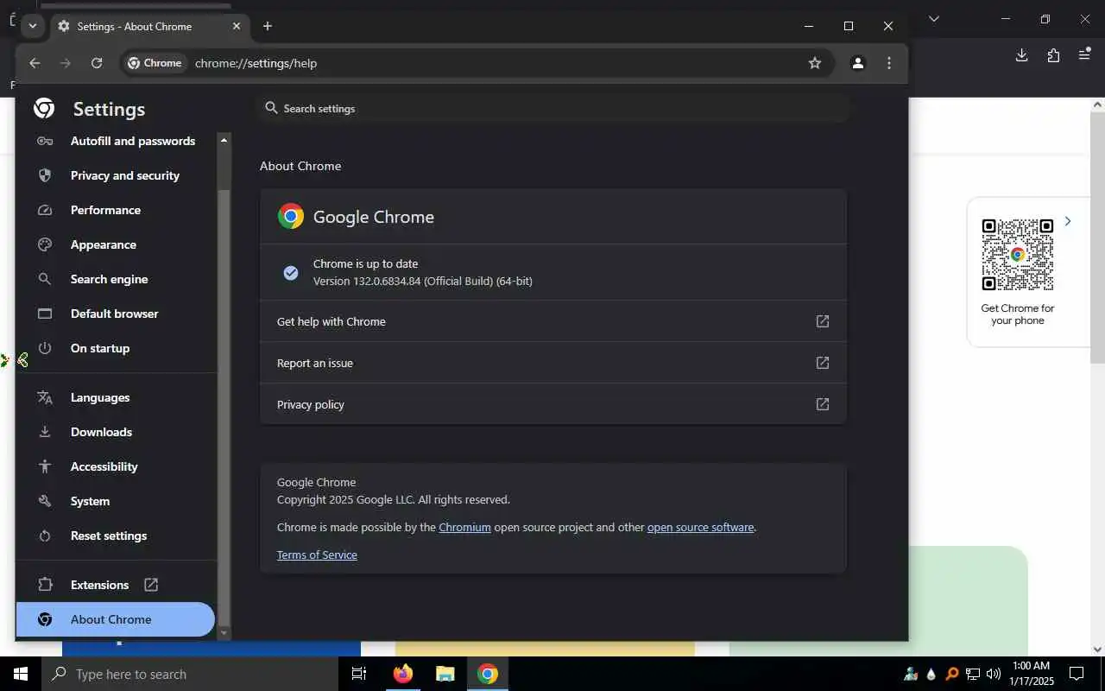Viewport: 1105px width, 691px height.
Task: Open the Privacy policy link
Action: 552,404
